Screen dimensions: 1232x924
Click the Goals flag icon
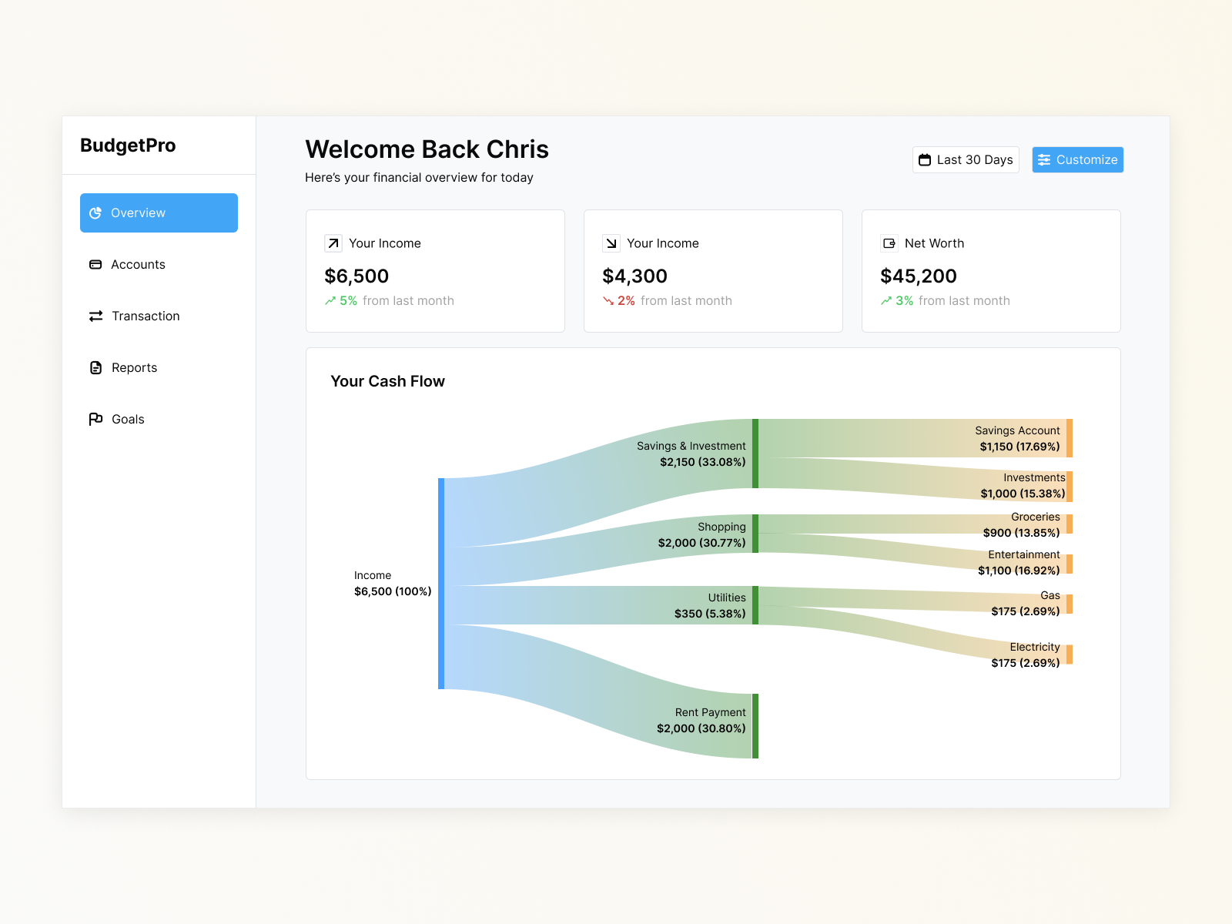click(x=95, y=420)
